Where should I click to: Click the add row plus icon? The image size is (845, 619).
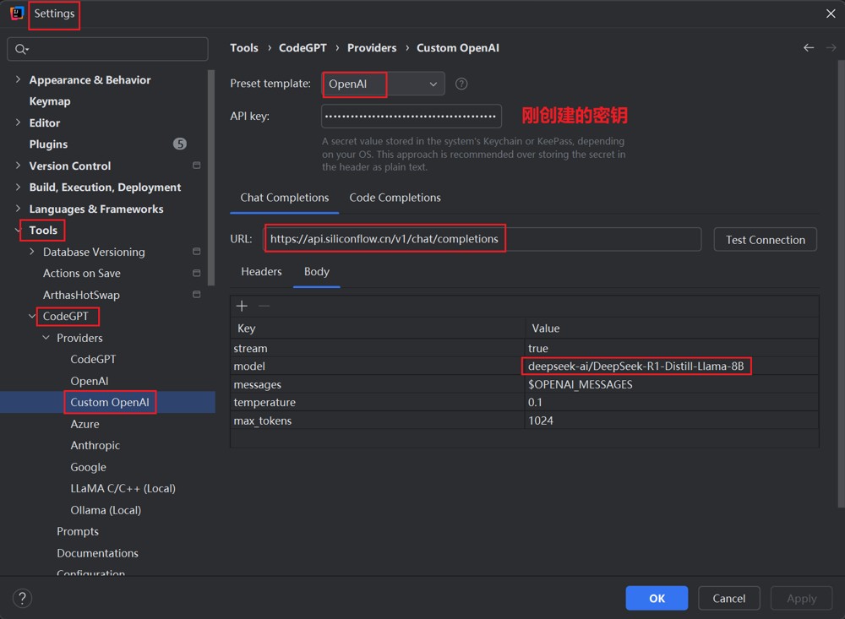click(242, 306)
